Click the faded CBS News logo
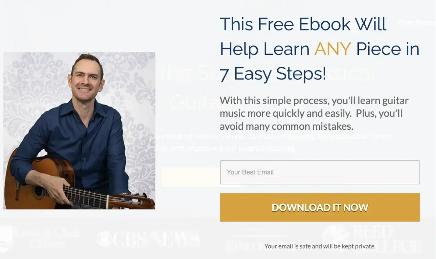This screenshot has width=436, height=259. click(x=148, y=239)
